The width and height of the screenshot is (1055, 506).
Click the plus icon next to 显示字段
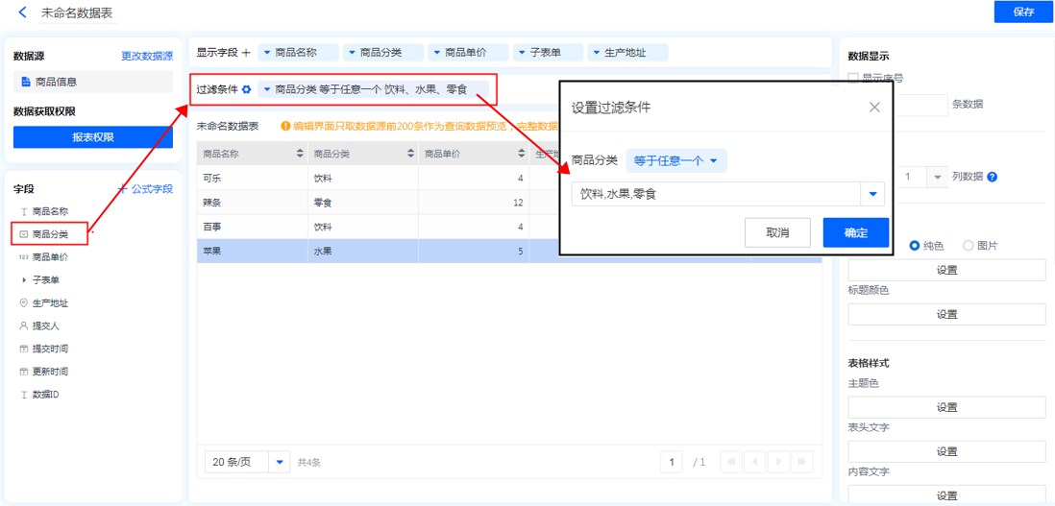pos(246,53)
